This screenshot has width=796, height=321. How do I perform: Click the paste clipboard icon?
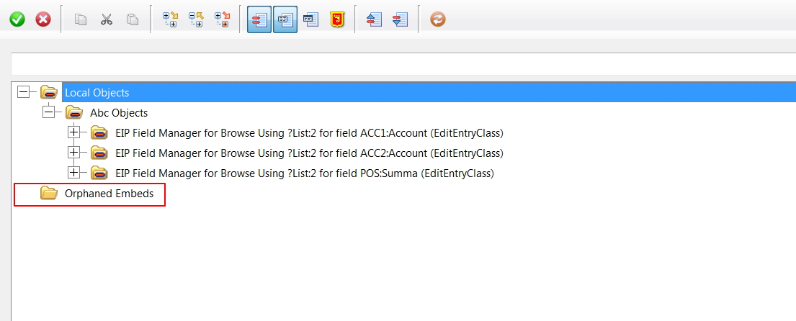pos(133,19)
